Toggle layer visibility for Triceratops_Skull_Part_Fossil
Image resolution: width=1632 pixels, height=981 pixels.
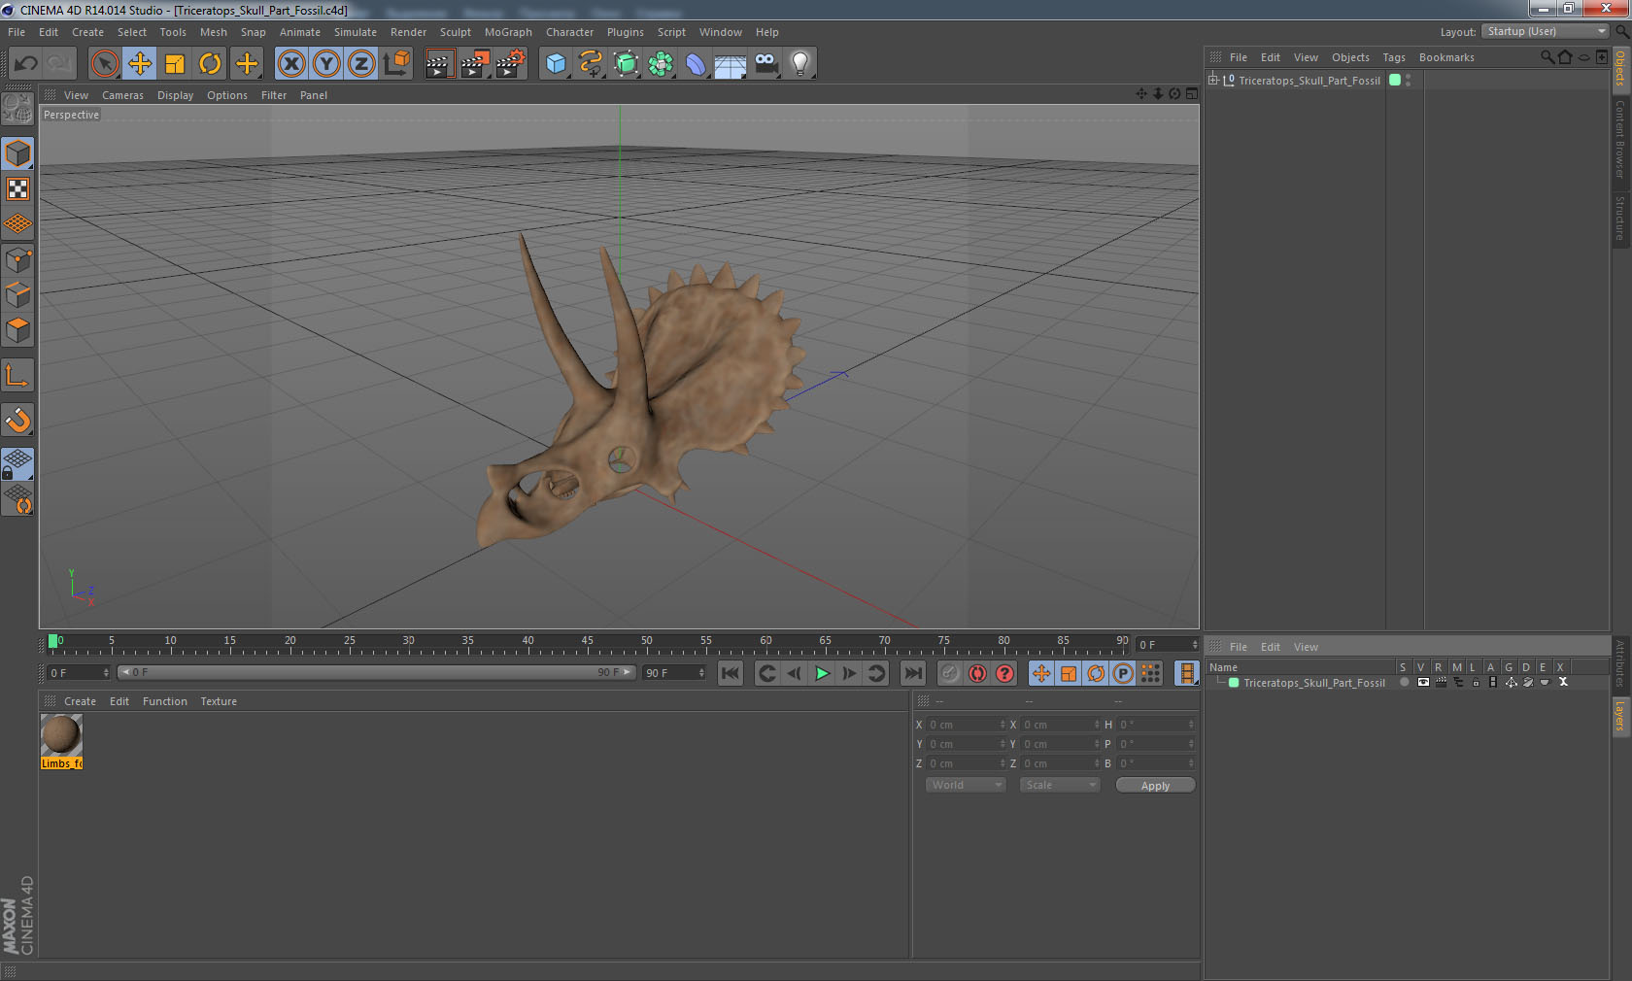click(x=1423, y=683)
